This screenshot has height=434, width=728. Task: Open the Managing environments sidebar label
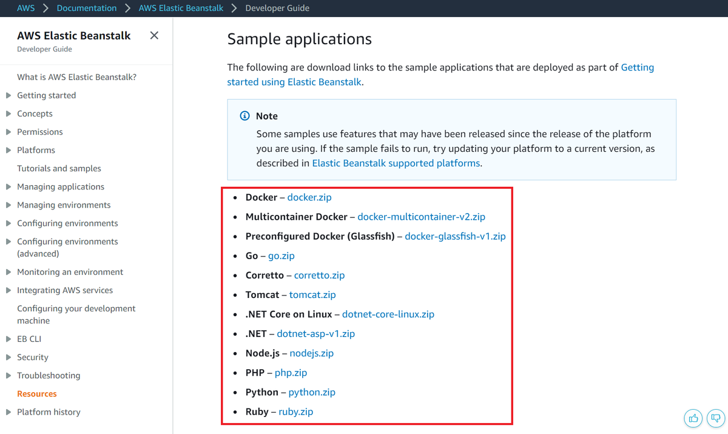[64, 205]
